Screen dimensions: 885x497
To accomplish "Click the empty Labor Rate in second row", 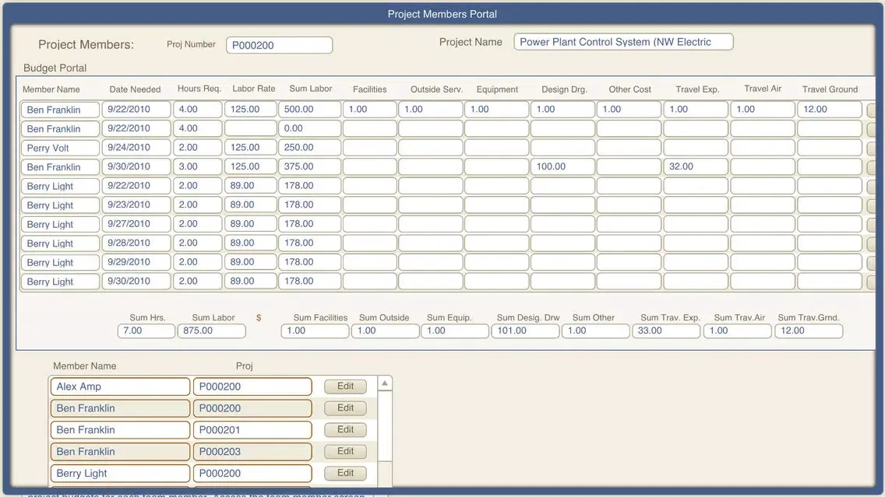I will click(x=250, y=128).
